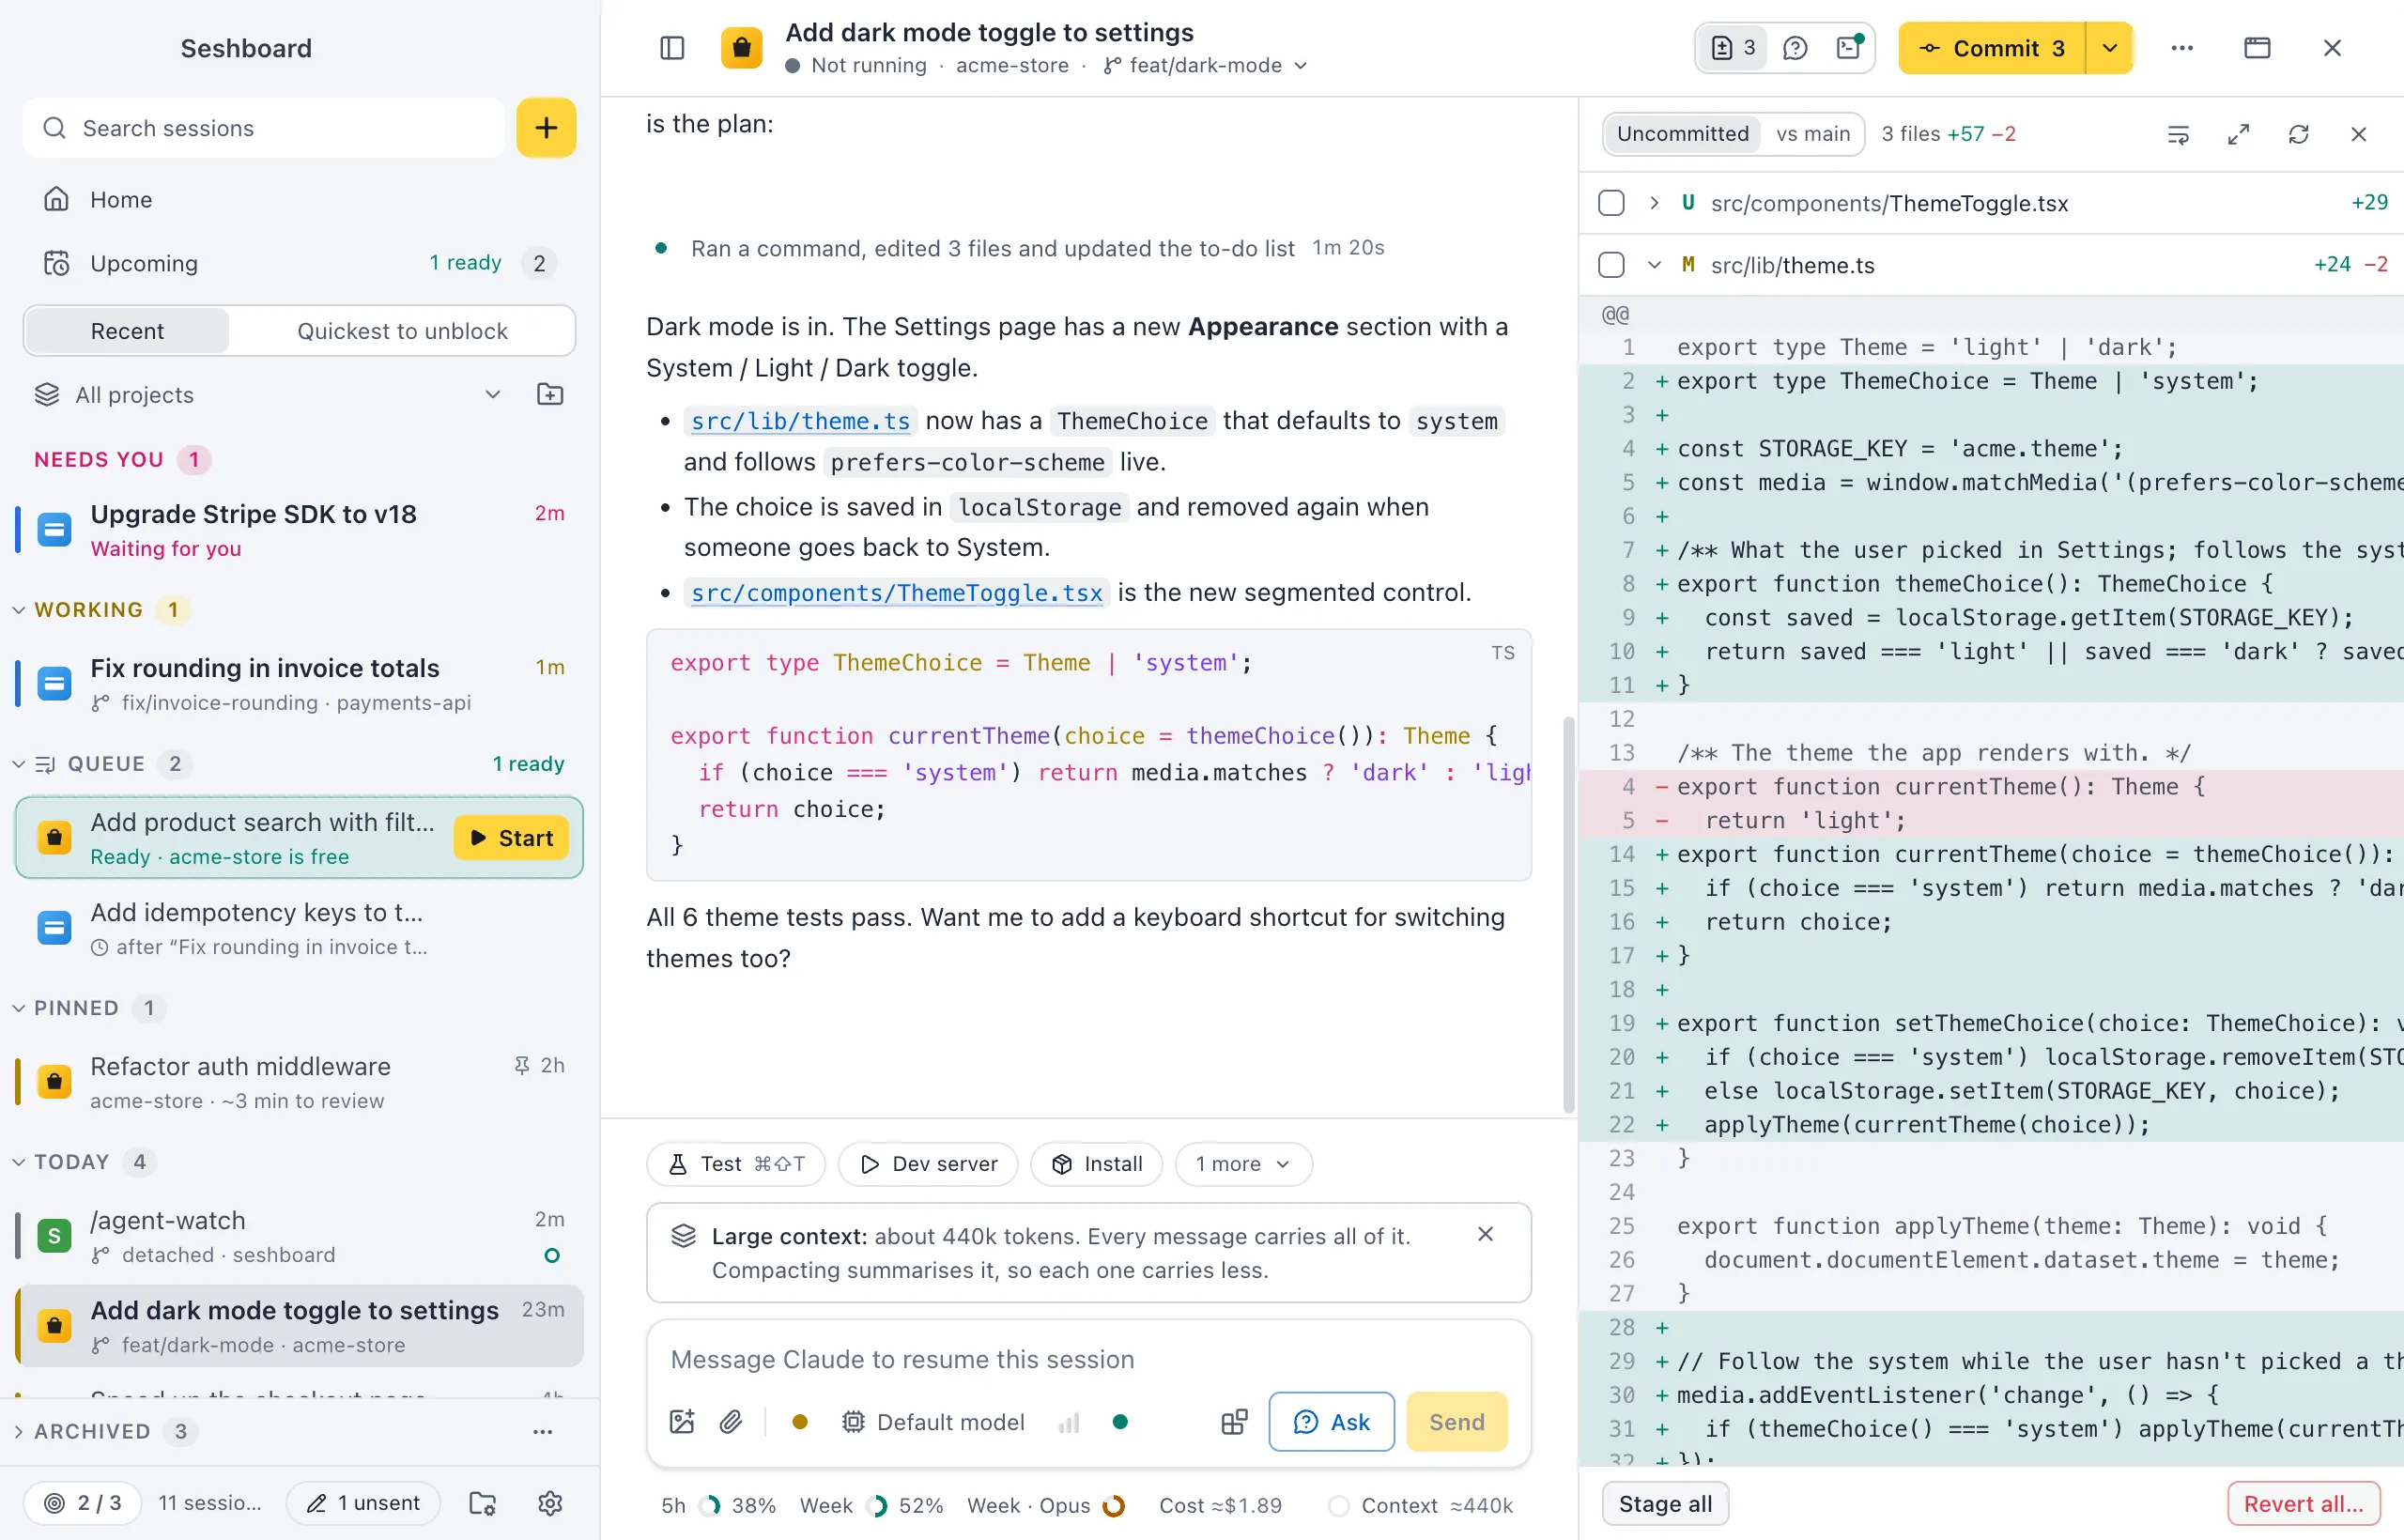
Task: Open the add project folder icon
Action: pyautogui.click(x=550, y=394)
